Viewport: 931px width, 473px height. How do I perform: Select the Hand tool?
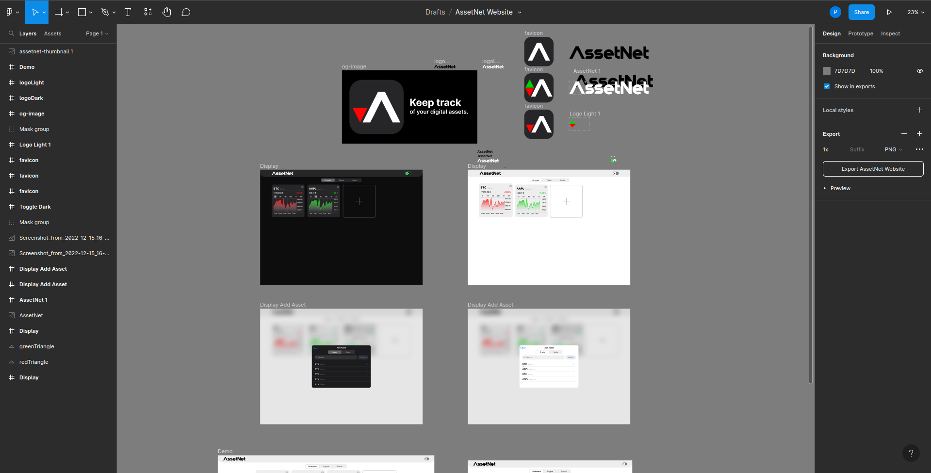point(167,12)
